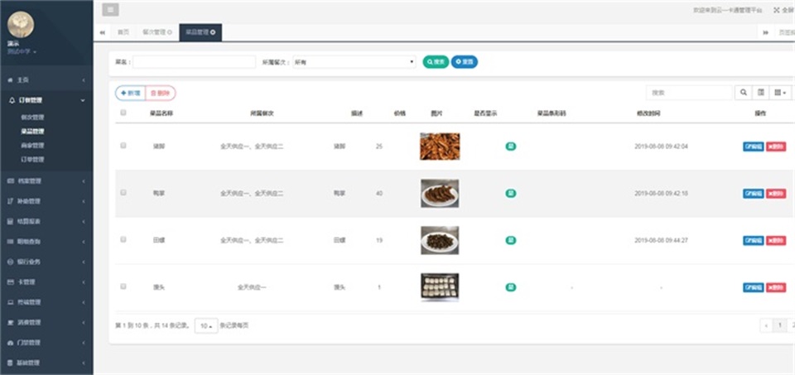Screen dimensions: 795x375
Task: Click the blue 编辑 button for 田螺
Action: tap(753, 240)
